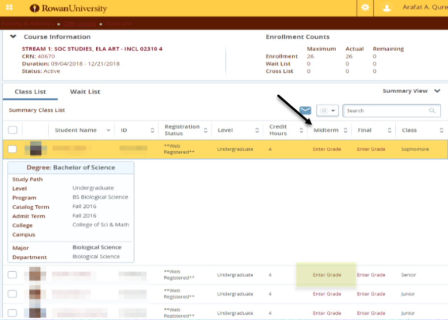
Task: Toggle the select-all header checkbox
Action: coord(12,130)
